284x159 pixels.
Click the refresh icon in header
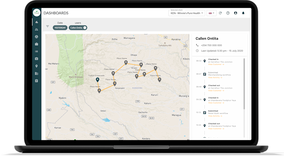pyautogui.click(x=220, y=13)
